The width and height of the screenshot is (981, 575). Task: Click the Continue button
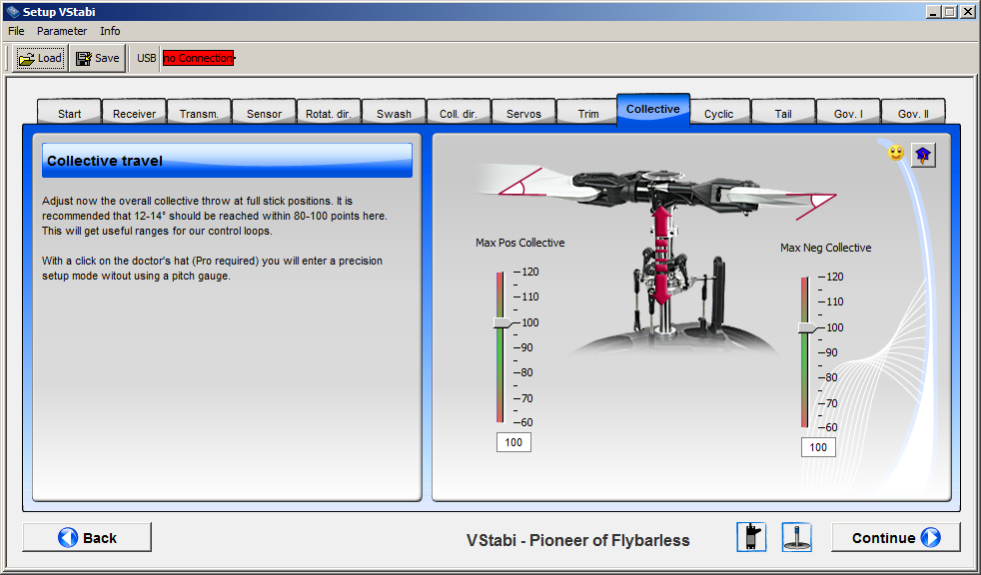(x=896, y=537)
